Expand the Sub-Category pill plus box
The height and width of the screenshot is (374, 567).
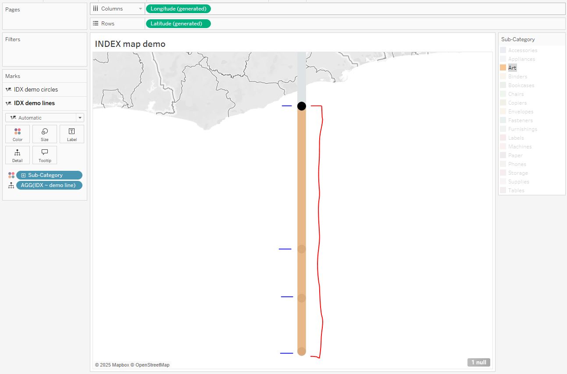coord(24,175)
